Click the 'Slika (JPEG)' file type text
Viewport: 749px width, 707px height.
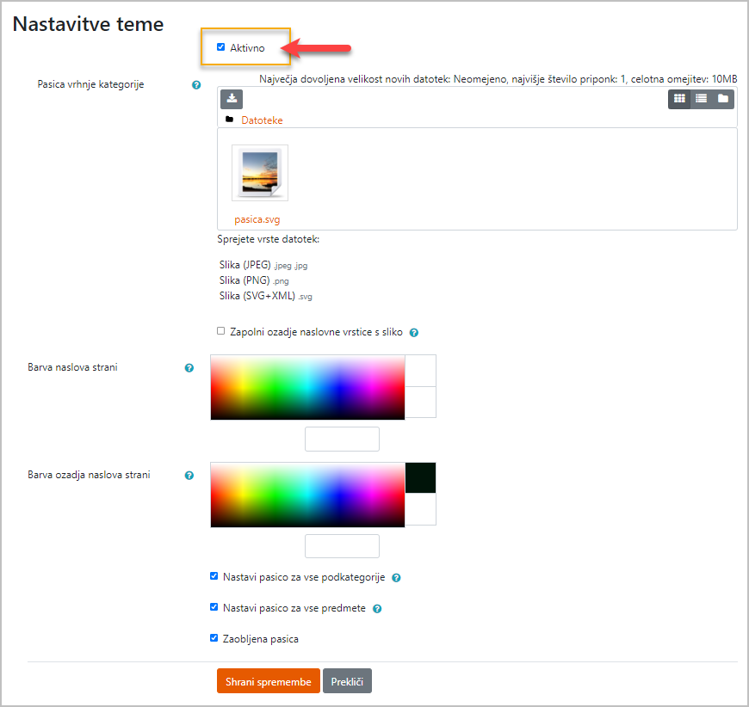click(x=245, y=265)
